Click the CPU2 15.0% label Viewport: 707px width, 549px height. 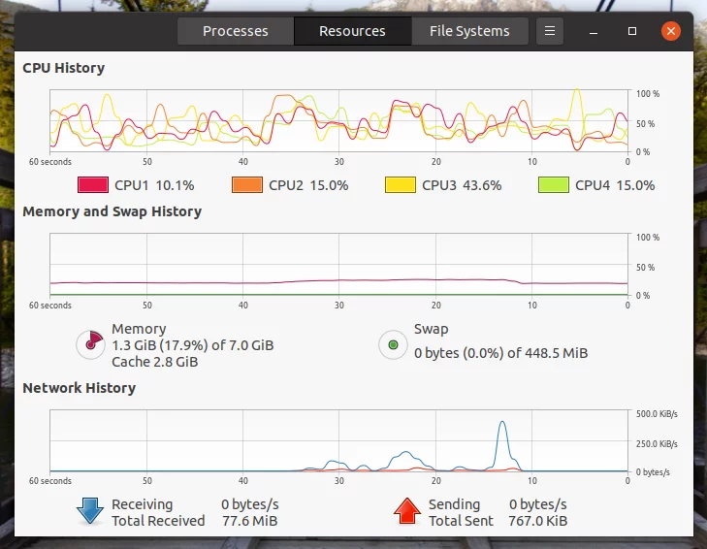point(308,185)
